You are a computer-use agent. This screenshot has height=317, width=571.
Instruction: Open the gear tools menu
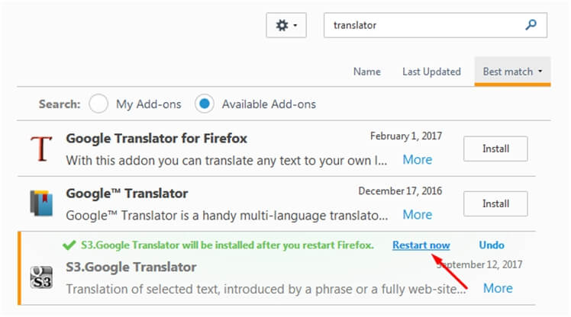285,25
